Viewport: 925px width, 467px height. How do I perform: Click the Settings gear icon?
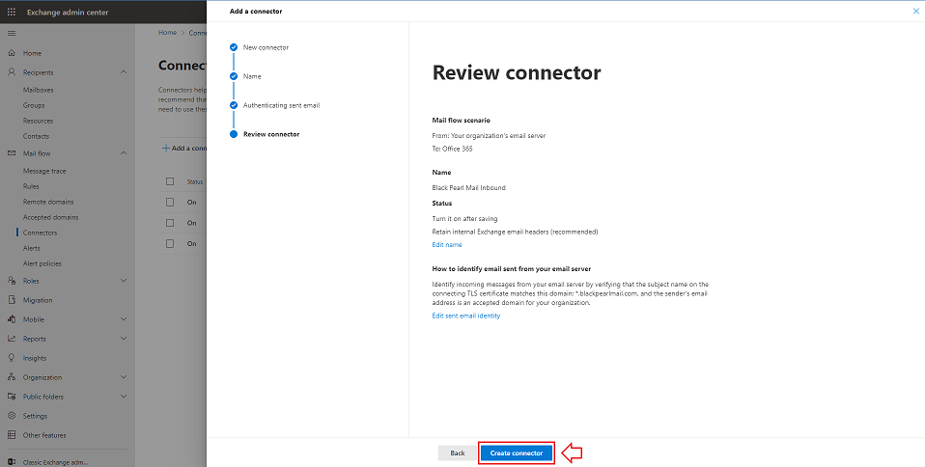[x=12, y=416]
